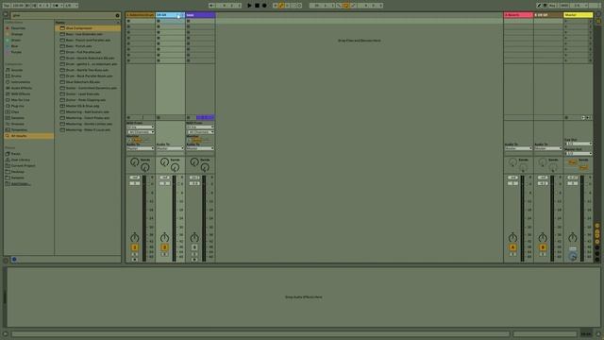Click track 1 pan knob
Image resolution: width=604 pixels, height=340 pixels.
tap(134, 237)
